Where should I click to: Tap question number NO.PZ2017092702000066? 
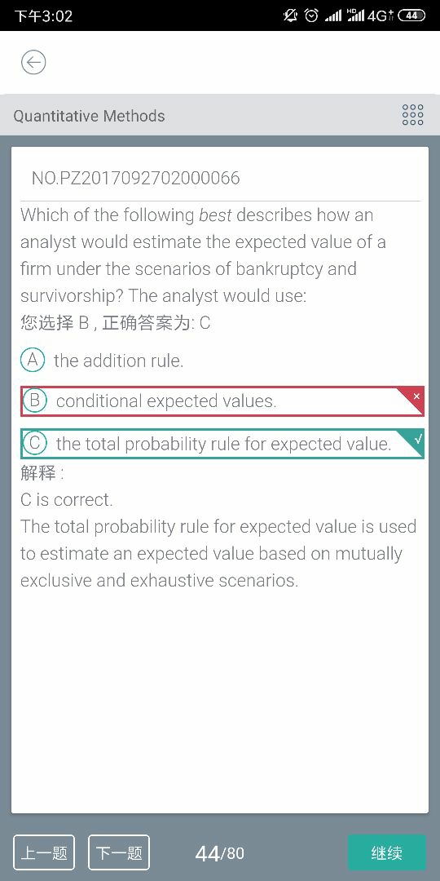[x=135, y=178]
